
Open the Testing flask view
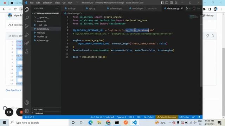(x=27, y=51)
